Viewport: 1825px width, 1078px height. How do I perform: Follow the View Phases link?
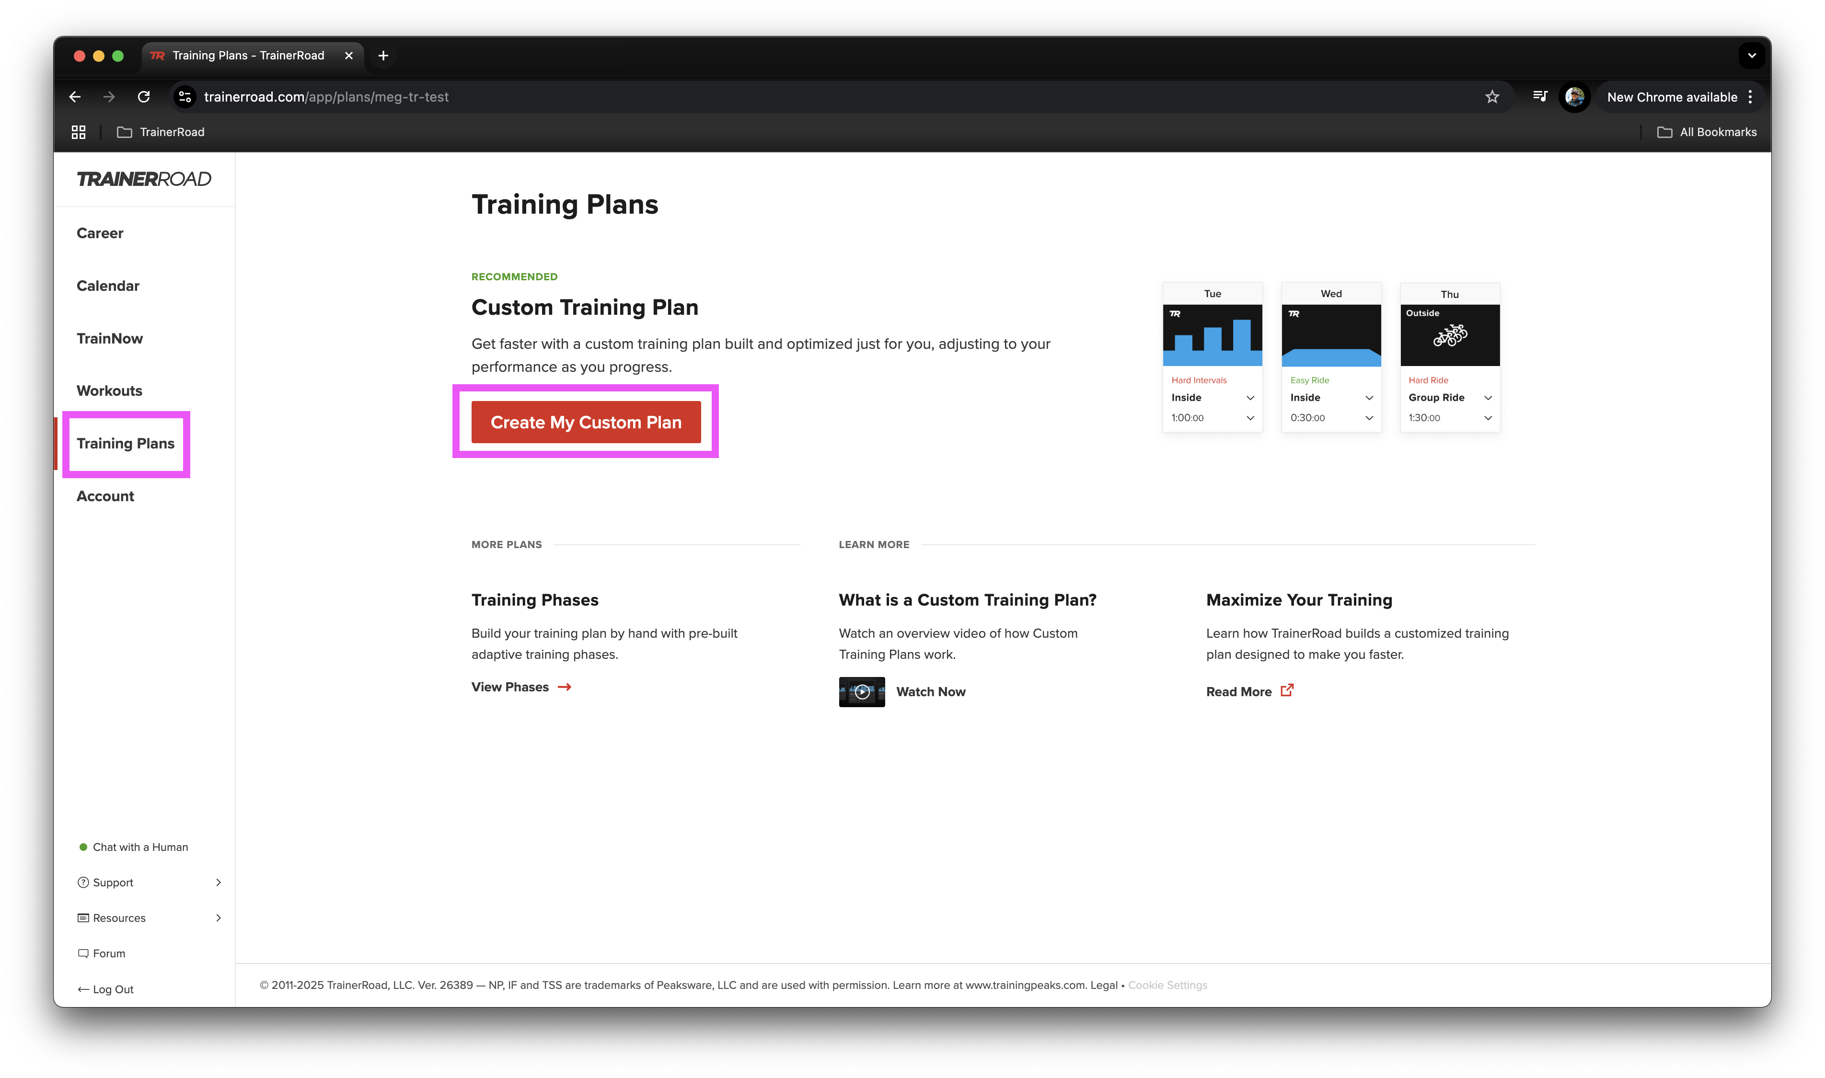coord(510,687)
